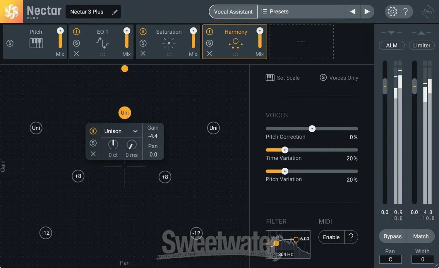Remove the Saturation module
The width and height of the screenshot is (439, 268).
pos(143,54)
